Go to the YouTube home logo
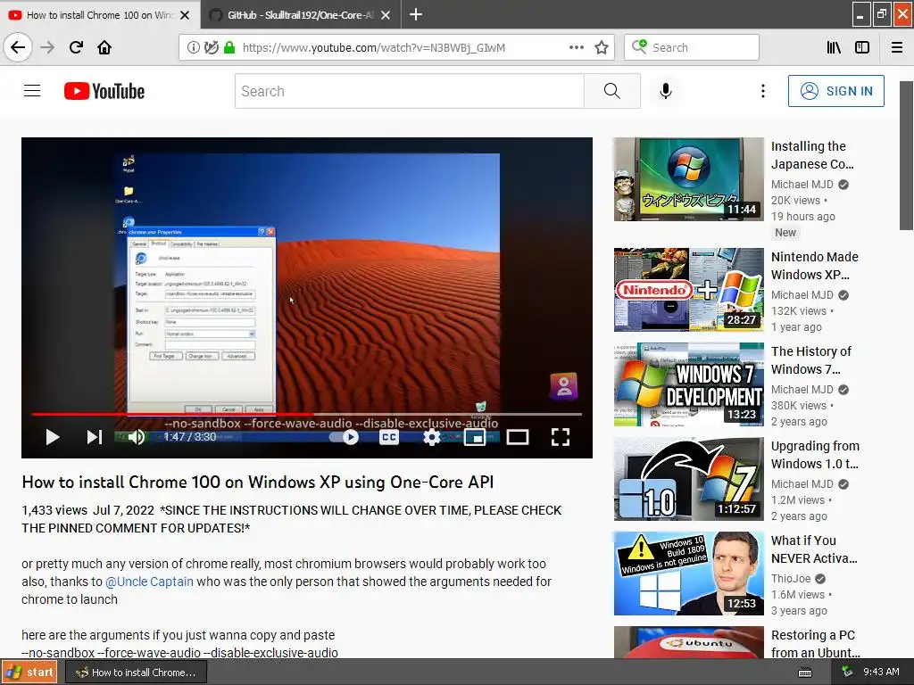914x685 pixels. [104, 91]
